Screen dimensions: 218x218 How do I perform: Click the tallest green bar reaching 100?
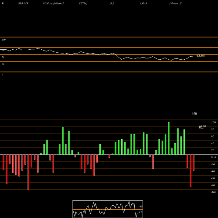tap(169, 139)
